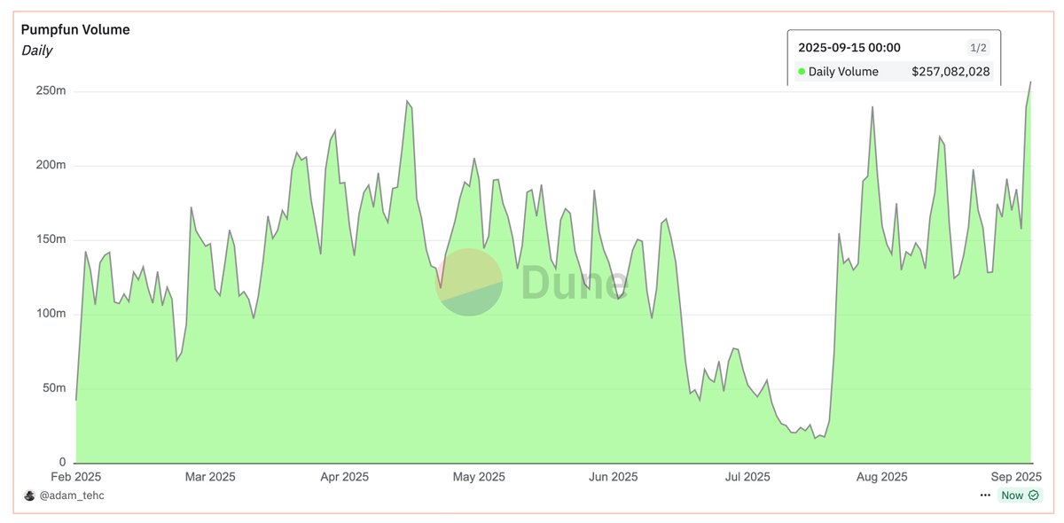The image size is (1064, 523).
Task: Click the 50m y-axis label
Action: tap(53, 388)
